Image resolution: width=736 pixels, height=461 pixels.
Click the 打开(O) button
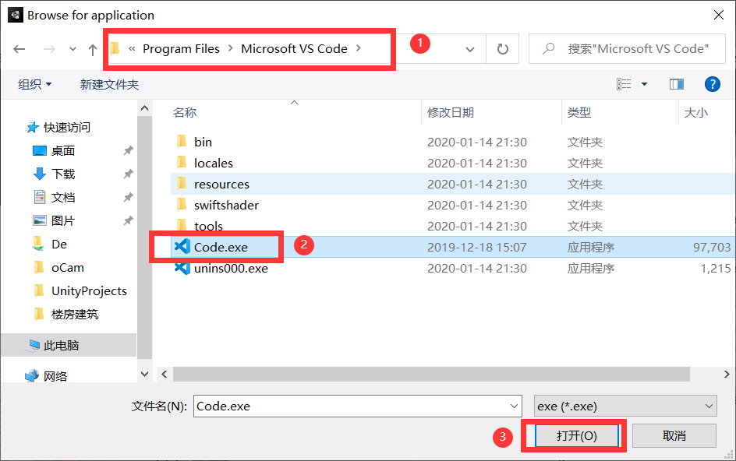tap(575, 435)
